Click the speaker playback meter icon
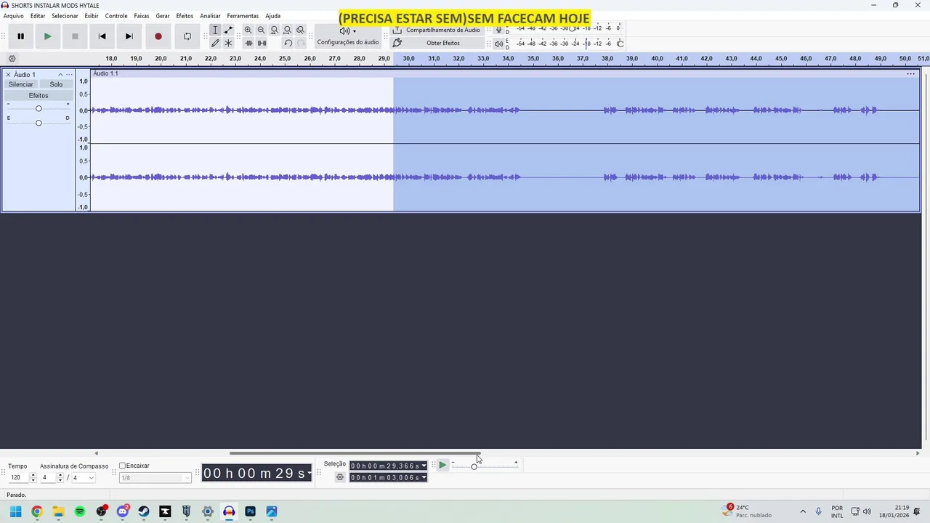930x523 pixels. coord(498,44)
